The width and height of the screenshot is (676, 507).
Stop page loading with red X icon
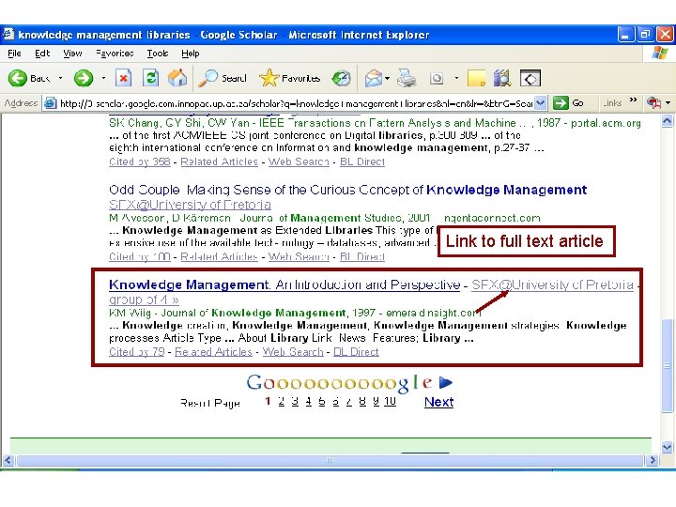[x=123, y=78]
